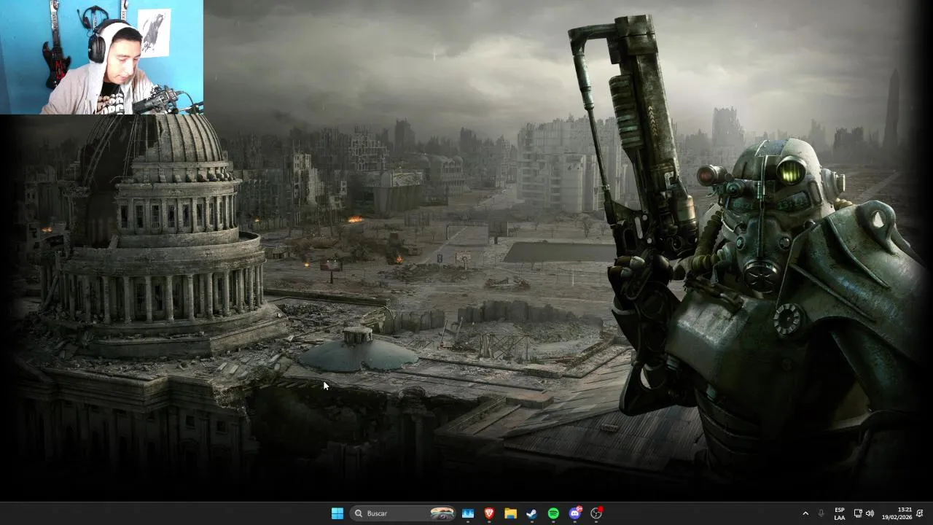Image resolution: width=933 pixels, height=525 pixels.
Task: Expand the hidden system tray icons
Action: click(x=805, y=513)
